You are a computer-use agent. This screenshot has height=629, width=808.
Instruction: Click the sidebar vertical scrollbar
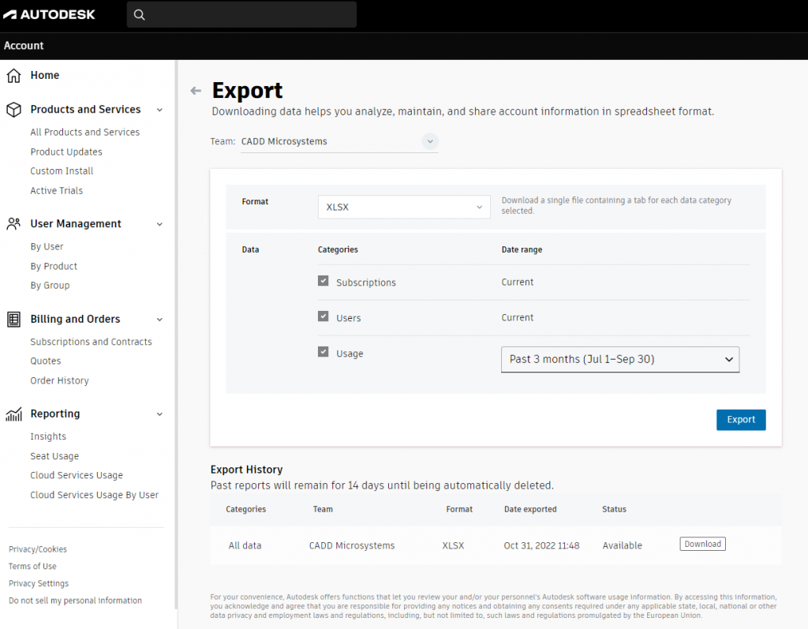pos(176,335)
